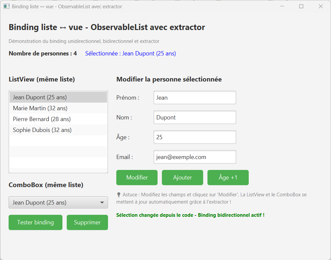Click the blue 'Sélectionnée : Jean Dupont' text
The height and width of the screenshot is (260, 331).
click(130, 53)
